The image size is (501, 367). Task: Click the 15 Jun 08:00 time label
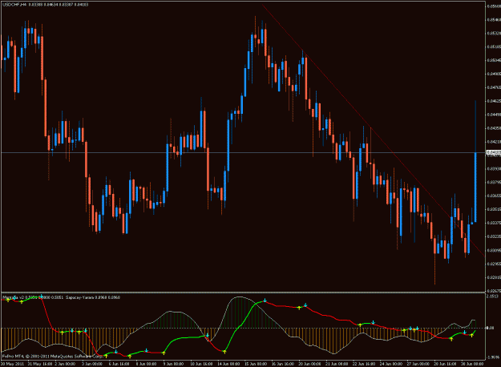pyautogui.click(x=256, y=364)
